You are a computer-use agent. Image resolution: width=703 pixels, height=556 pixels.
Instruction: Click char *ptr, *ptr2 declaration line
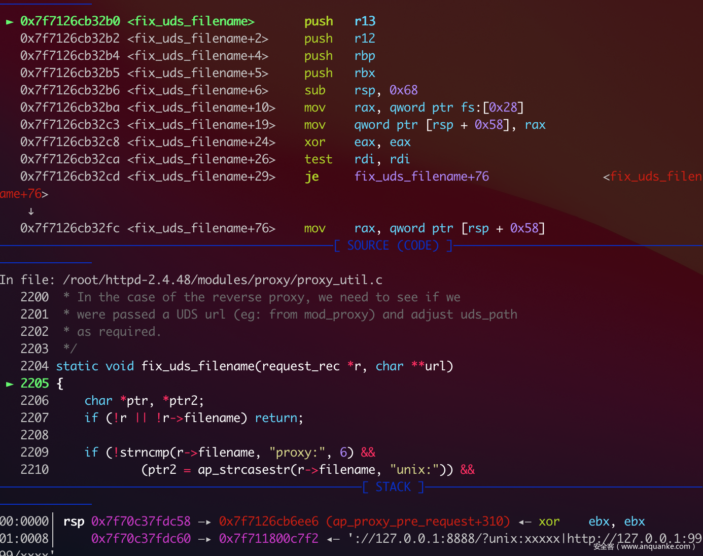[144, 401]
